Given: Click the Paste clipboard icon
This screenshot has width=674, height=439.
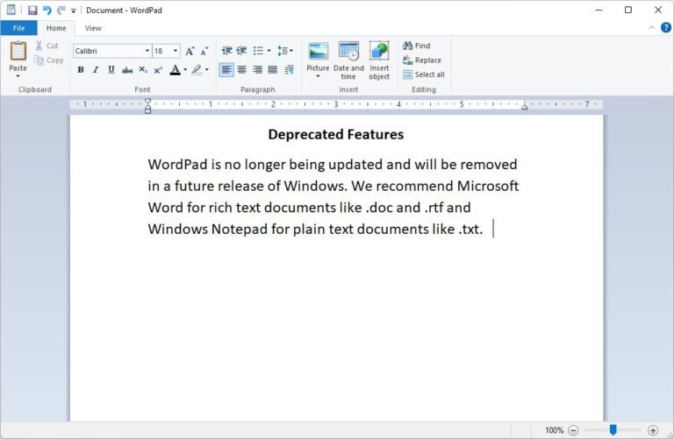Looking at the screenshot, I should pyautogui.click(x=18, y=52).
